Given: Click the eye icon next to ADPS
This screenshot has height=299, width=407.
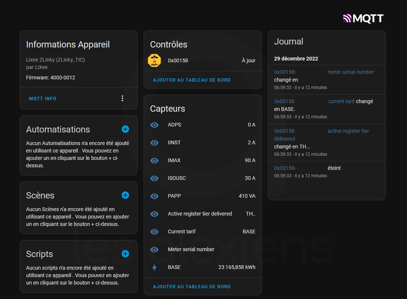Looking at the screenshot, I should tap(154, 125).
